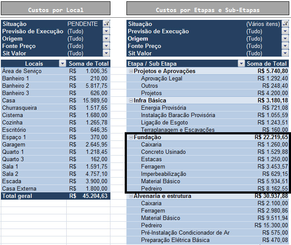Select Preparação Elétrica Básica row
291x245 pixels.
click(x=208, y=240)
